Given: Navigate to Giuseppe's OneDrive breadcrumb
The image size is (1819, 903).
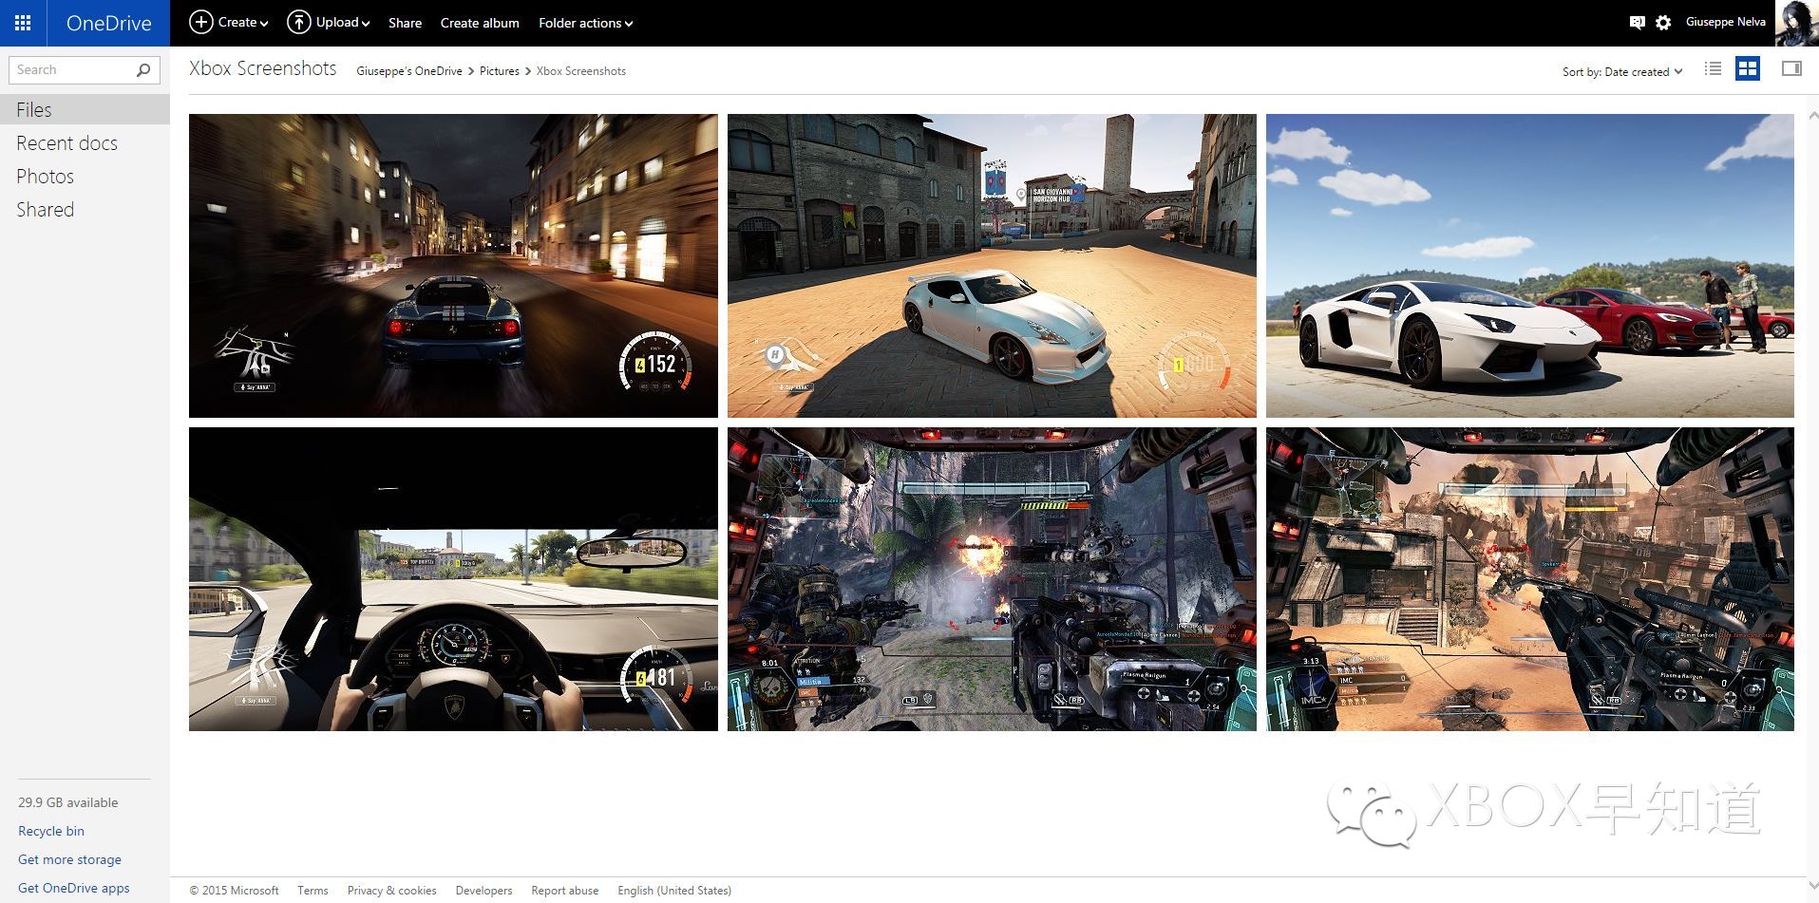Looking at the screenshot, I should pyautogui.click(x=409, y=71).
